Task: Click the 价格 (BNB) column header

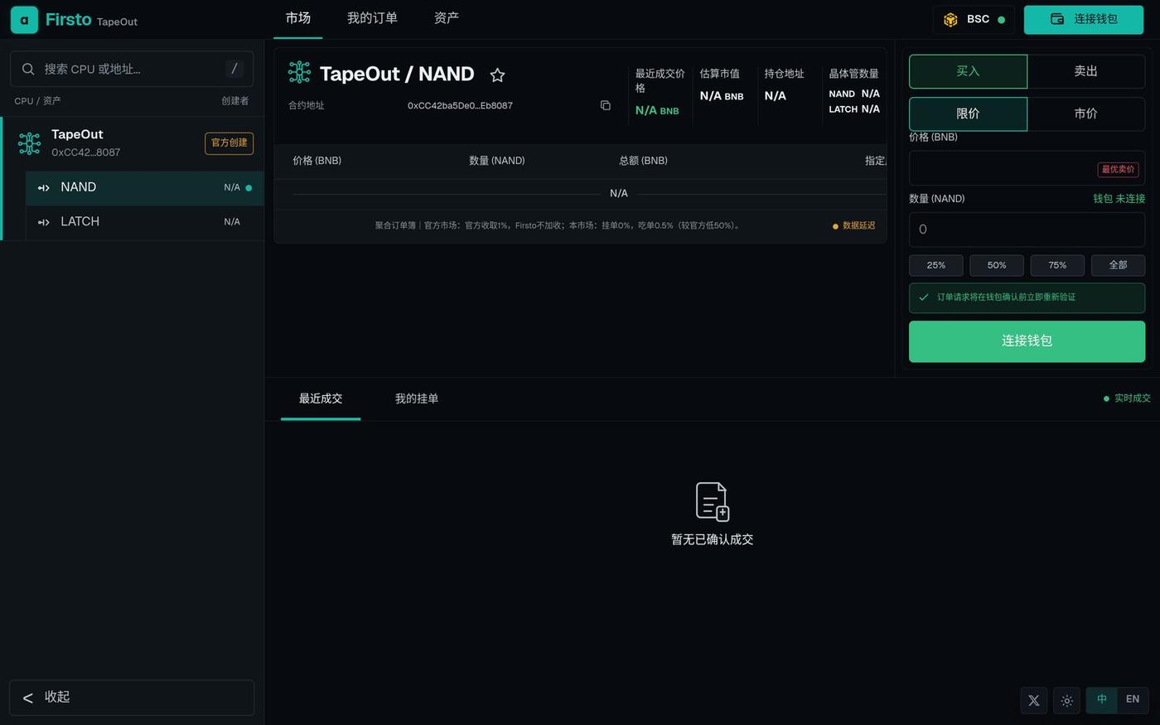Action: tap(317, 161)
